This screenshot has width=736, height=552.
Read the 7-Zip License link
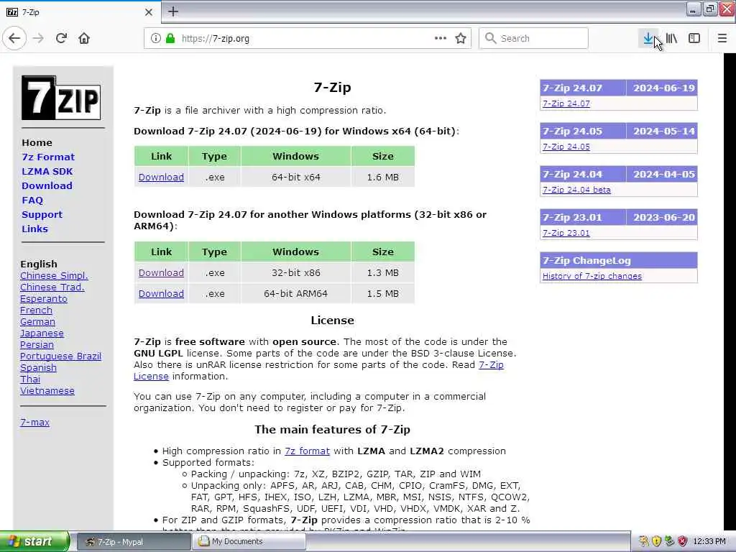(491, 364)
